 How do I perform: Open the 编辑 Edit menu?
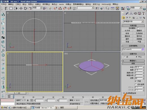point(11,4)
